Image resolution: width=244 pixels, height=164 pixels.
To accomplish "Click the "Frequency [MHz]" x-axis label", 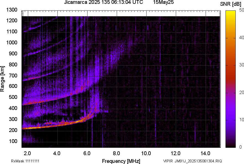I will coord(121,161).
